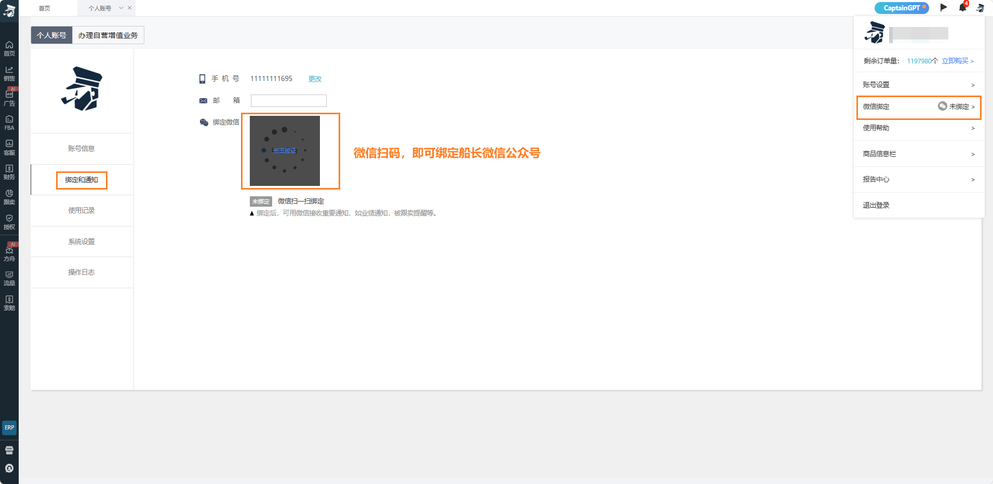
Task: Open 使用帮助 in user dropdown
Action: pyautogui.click(x=919, y=128)
